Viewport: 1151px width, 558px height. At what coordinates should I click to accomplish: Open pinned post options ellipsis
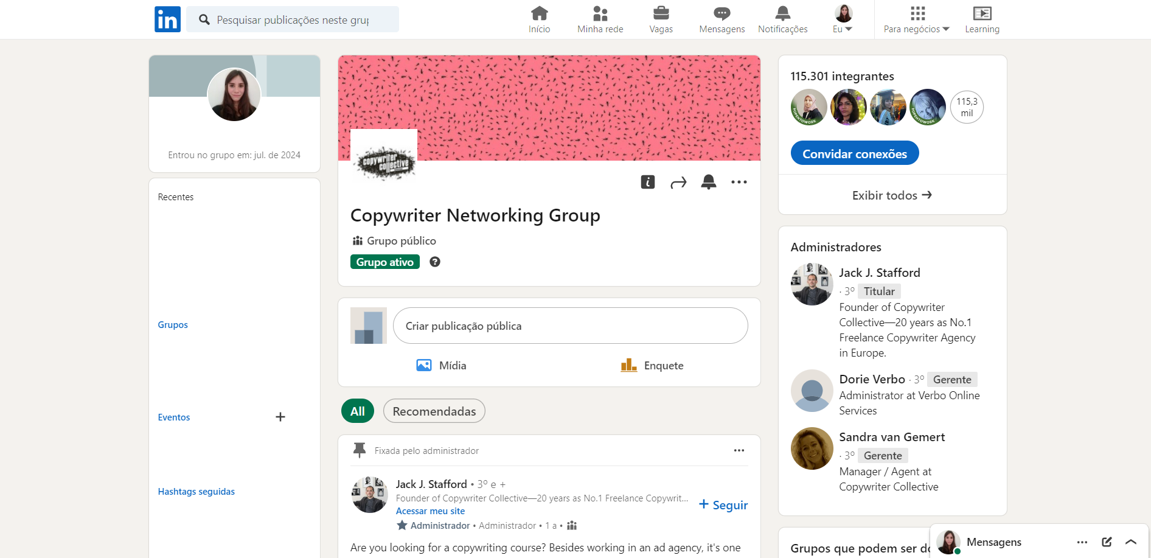point(739,450)
